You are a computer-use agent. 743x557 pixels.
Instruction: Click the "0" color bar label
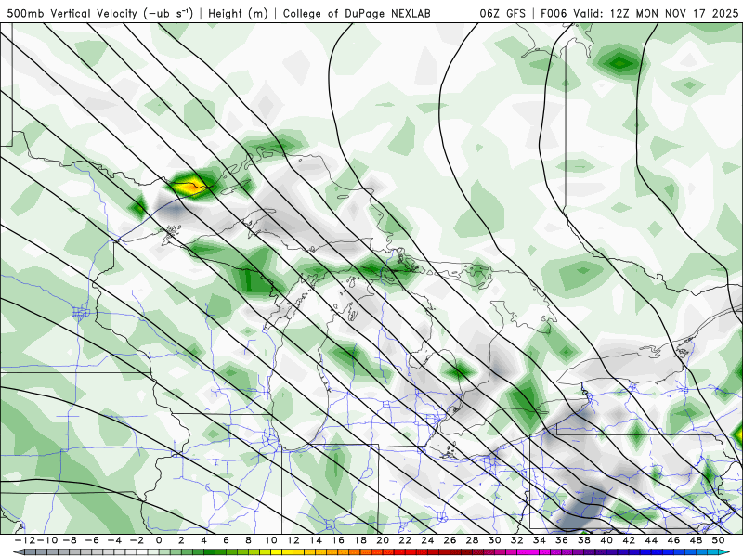tap(159, 540)
